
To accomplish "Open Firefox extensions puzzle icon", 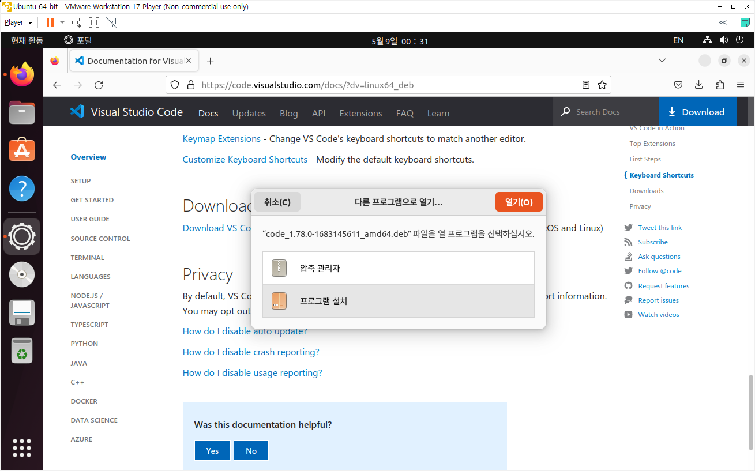I will click(720, 85).
